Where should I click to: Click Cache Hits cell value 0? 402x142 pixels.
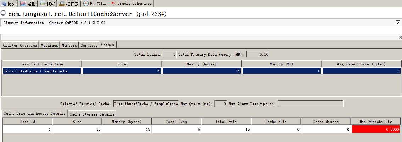point(276,129)
